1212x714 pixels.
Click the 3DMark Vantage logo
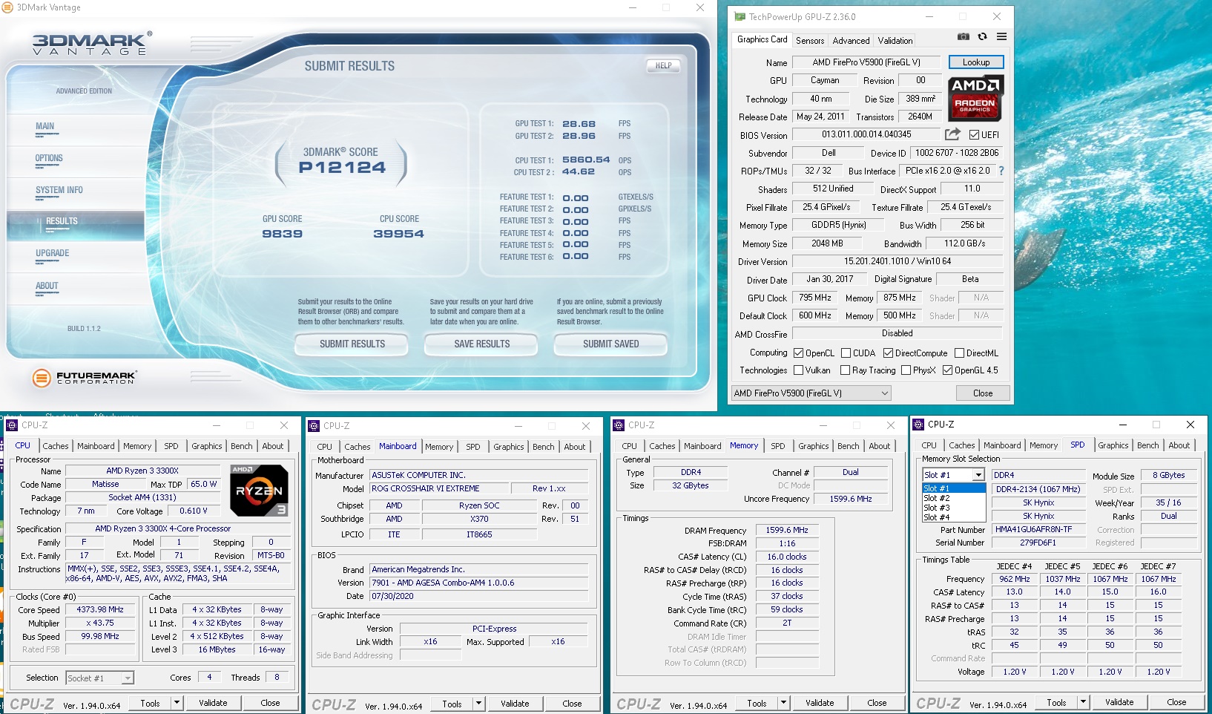point(92,44)
